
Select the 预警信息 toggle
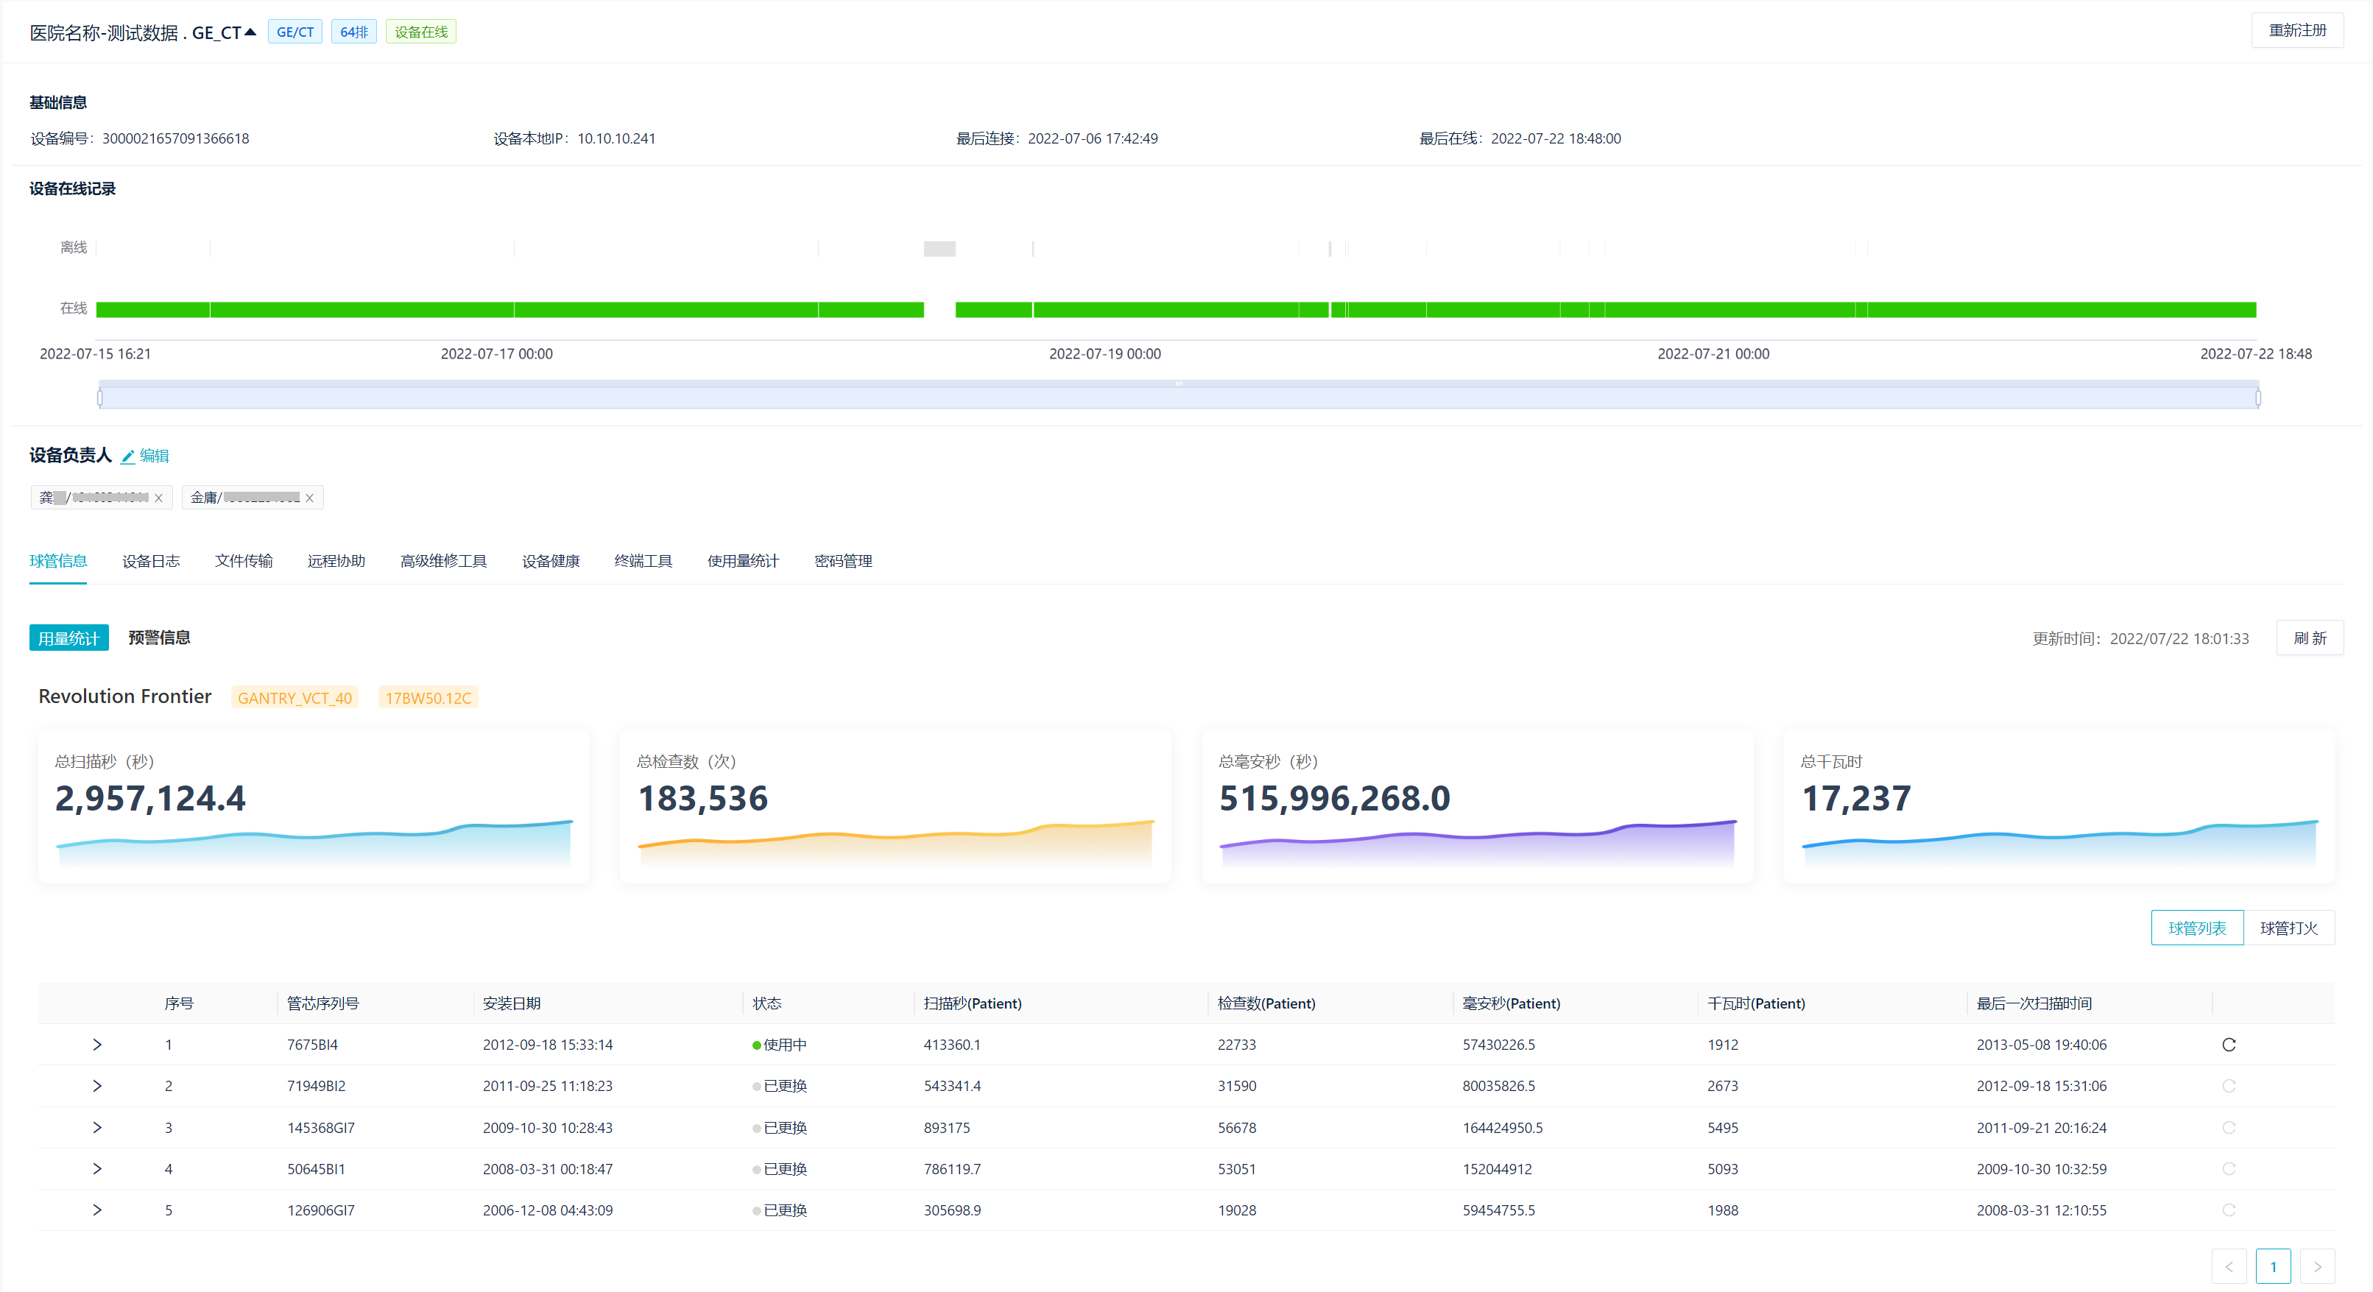[x=158, y=638]
